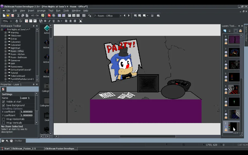Toggle layer 1 eye visibility
The width and height of the screenshot is (248, 155).
226,127
